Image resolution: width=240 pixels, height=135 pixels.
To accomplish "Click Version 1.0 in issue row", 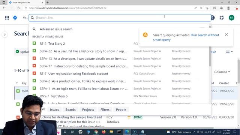I will [x=189, y=117].
